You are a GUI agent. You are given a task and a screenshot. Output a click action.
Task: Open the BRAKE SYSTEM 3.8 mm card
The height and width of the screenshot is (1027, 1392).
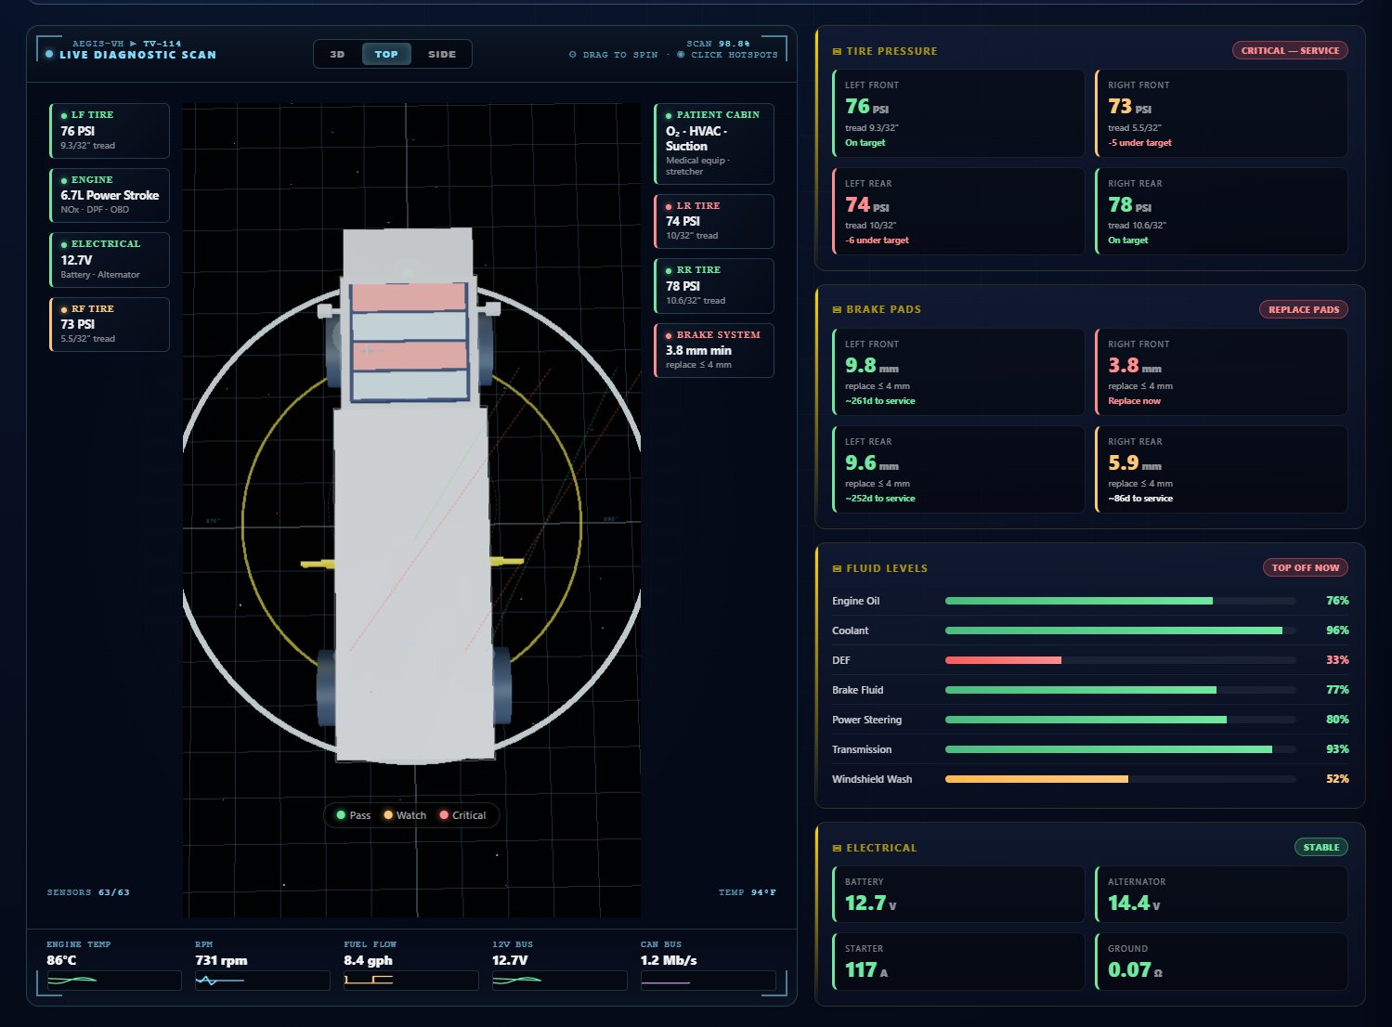pos(714,350)
